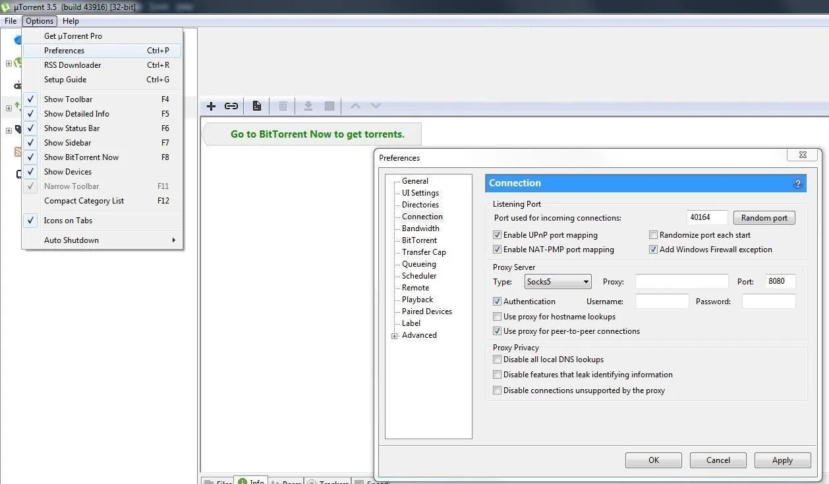Toggle Show Status Bar menu item
Viewport: 829px width, 484px height.
[x=102, y=128]
